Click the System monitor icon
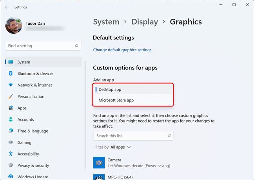254x180 pixels. pos(11,62)
